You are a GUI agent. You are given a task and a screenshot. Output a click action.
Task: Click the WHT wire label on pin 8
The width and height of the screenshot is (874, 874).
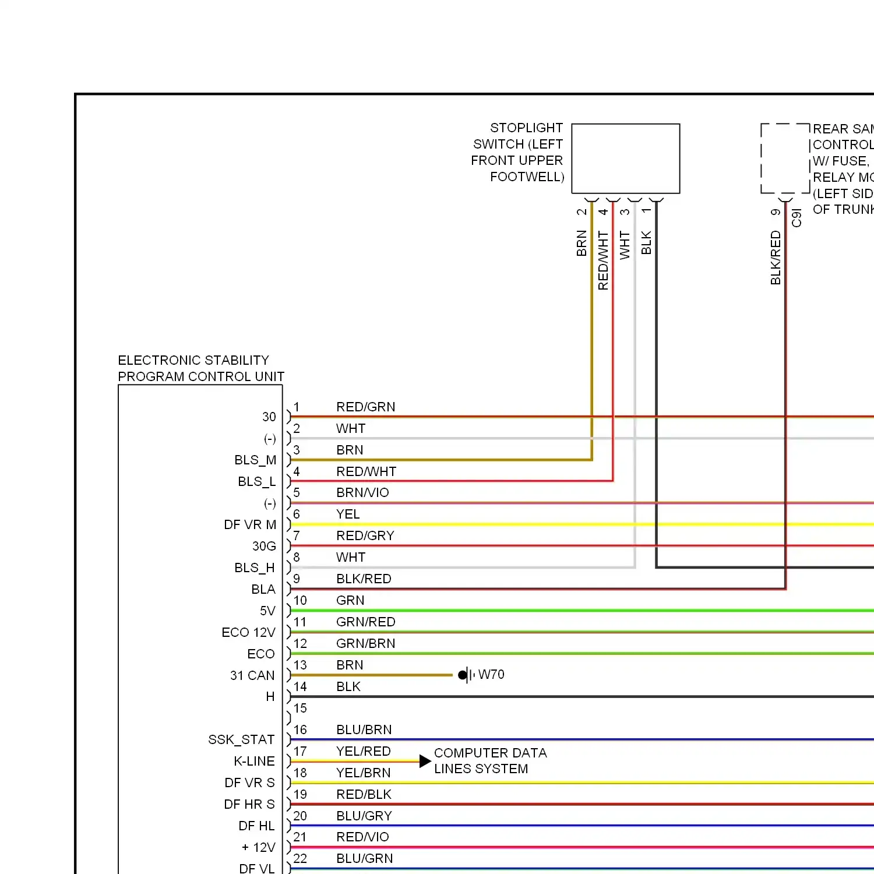(x=351, y=557)
